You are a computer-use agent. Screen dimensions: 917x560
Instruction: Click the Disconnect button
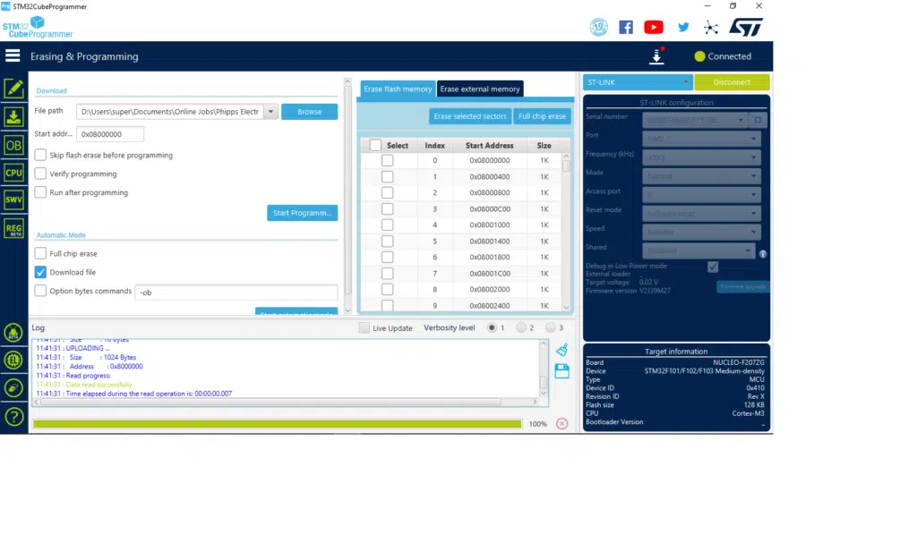[x=732, y=82]
